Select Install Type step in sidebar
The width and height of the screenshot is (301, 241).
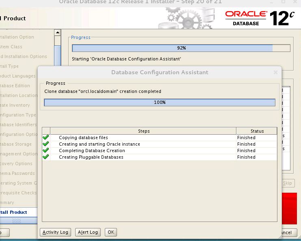tap(9, 67)
